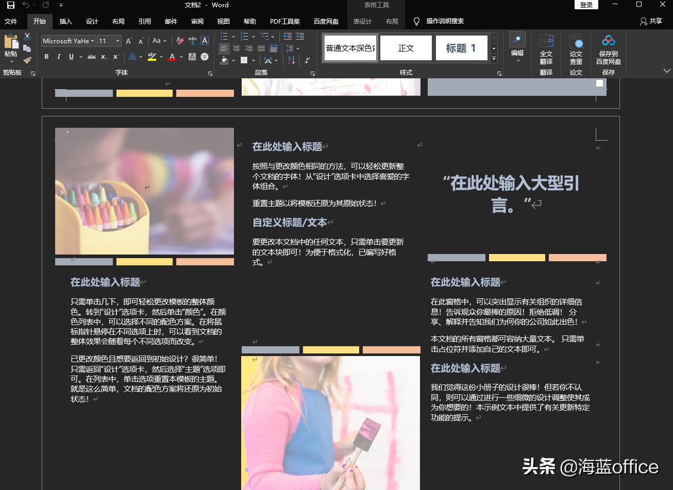
Task: Pick the red font color swatch
Action: tap(171, 57)
